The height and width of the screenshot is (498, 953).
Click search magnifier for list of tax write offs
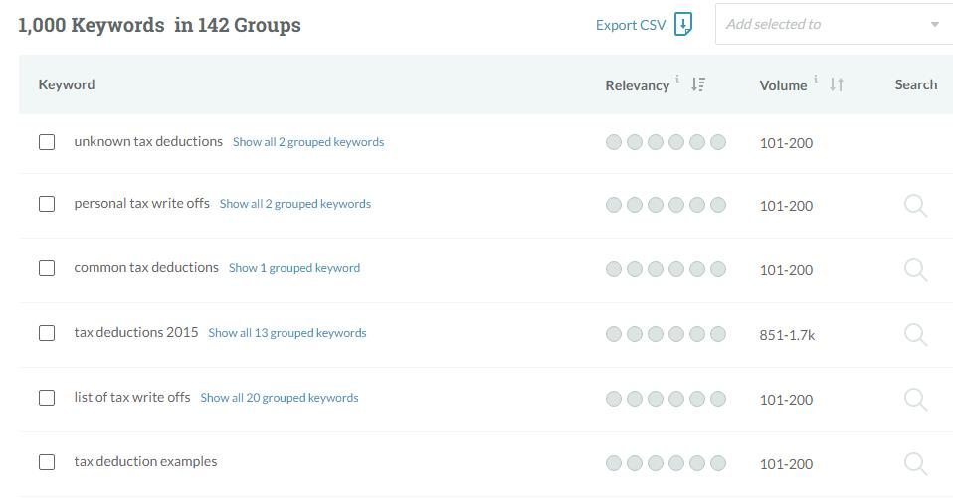(x=915, y=399)
